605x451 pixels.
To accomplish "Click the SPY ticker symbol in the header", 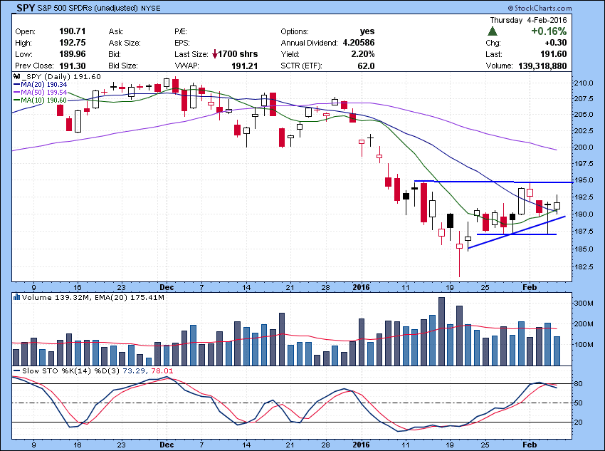I will tap(26, 8).
